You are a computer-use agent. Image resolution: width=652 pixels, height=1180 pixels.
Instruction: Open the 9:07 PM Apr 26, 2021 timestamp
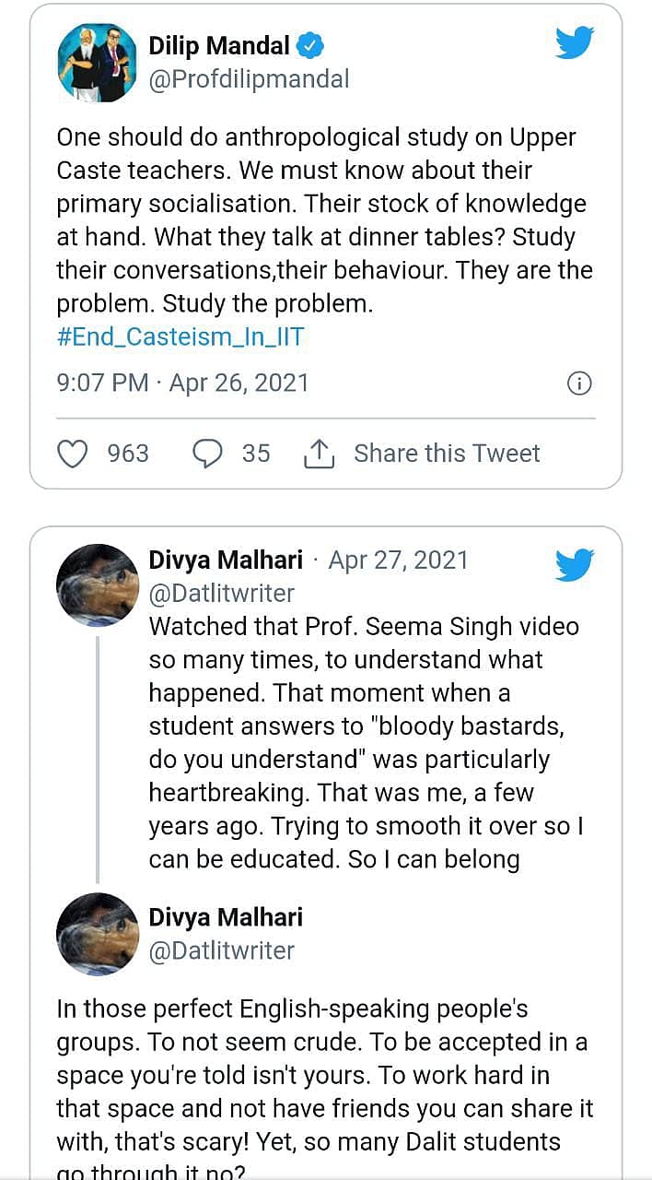(x=183, y=383)
